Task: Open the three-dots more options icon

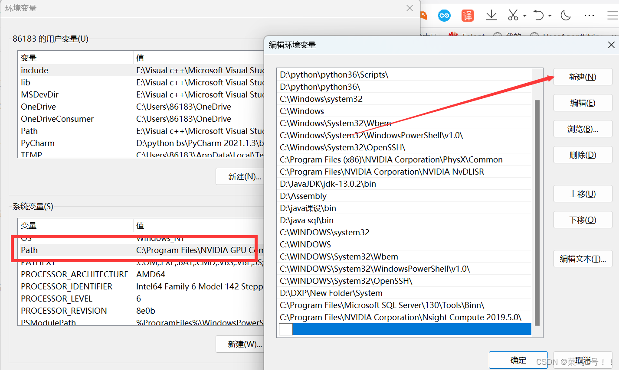Action: pyautogui.click(x=589, y=16)
